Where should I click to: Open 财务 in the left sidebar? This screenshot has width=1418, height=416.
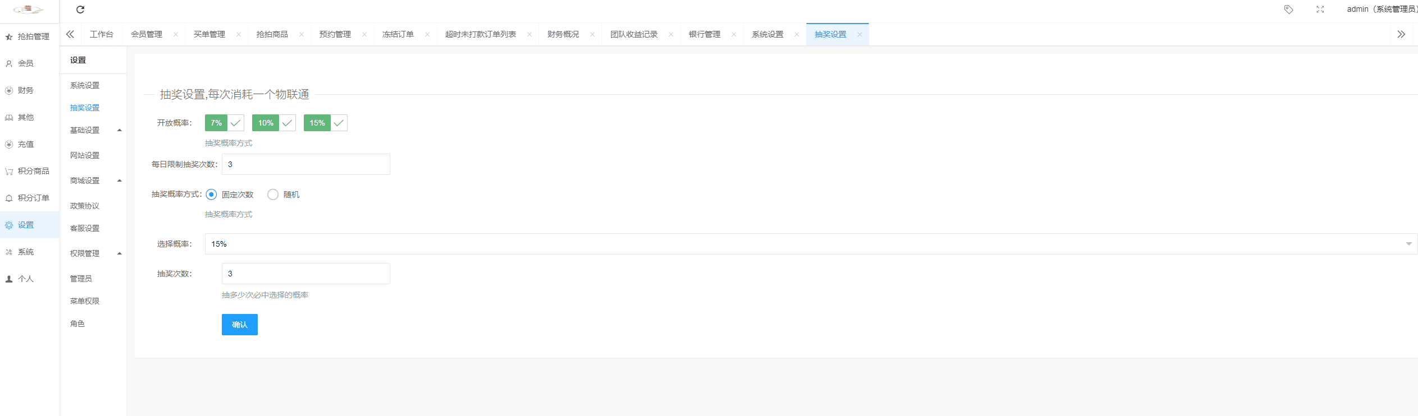pos(25,90)
